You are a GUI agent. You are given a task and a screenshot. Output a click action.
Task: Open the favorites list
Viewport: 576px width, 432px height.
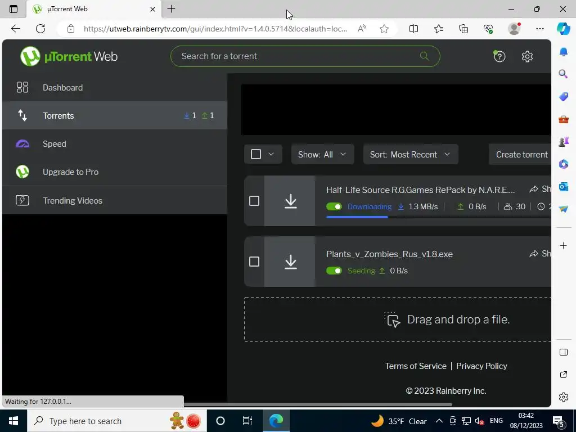(x=439, y=29)
